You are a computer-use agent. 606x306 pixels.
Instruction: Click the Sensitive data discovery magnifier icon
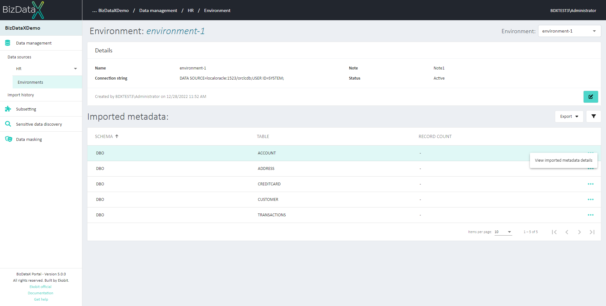[8, 124]
